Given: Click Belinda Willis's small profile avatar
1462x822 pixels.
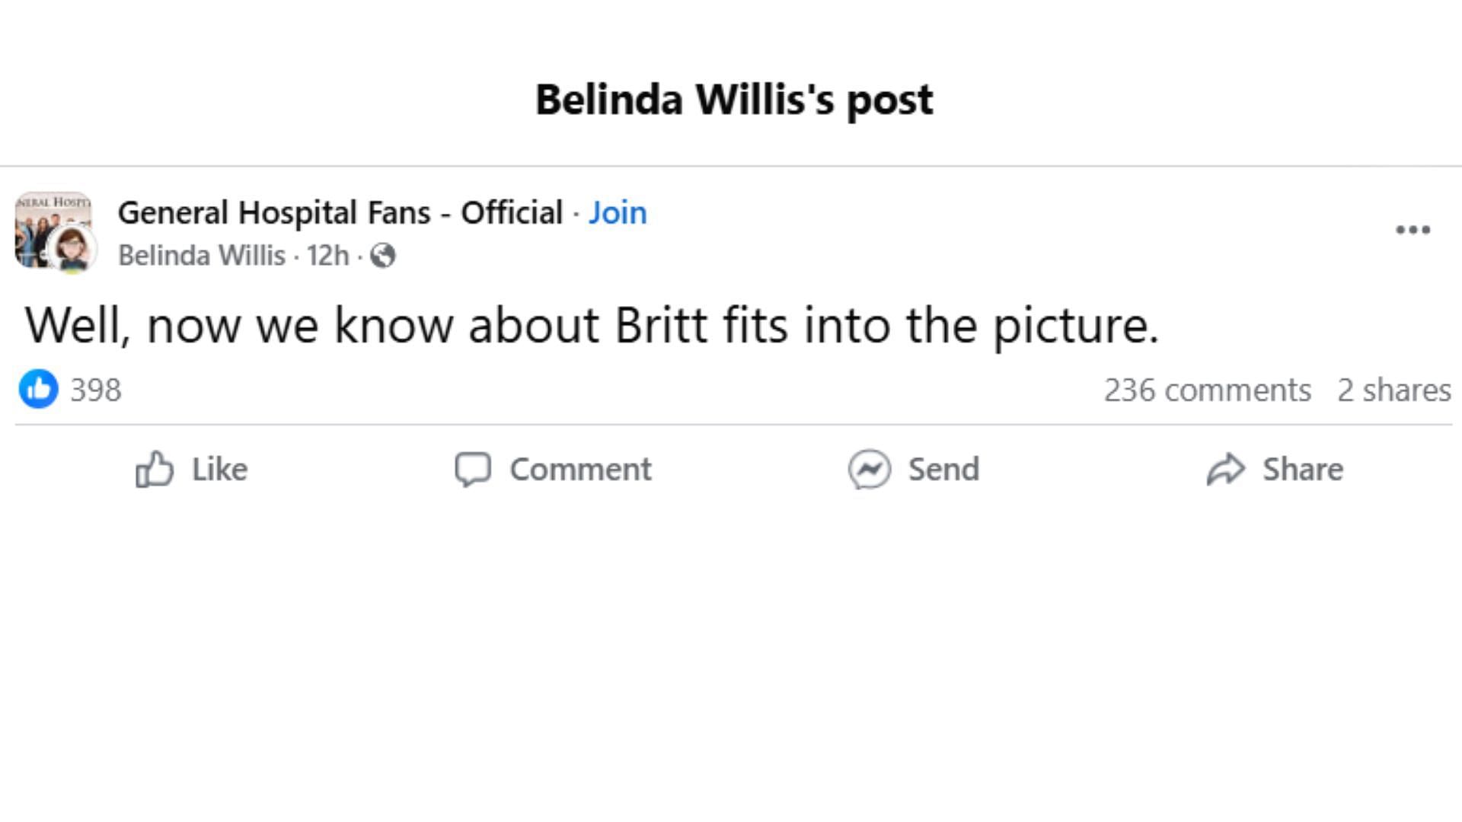Looking at the screenshot, I should click(x=73, y=249).
